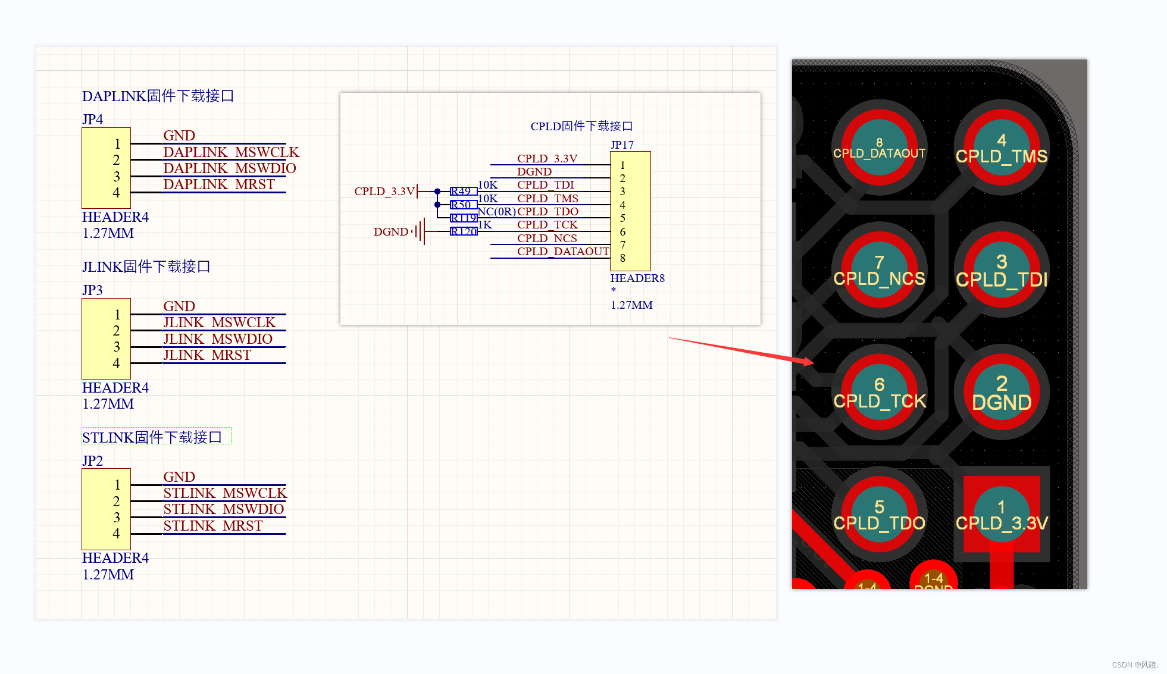Click the HEADER4 text under JP2
The width and height of the screenshot is (1167, 674).
coord(115,558)
